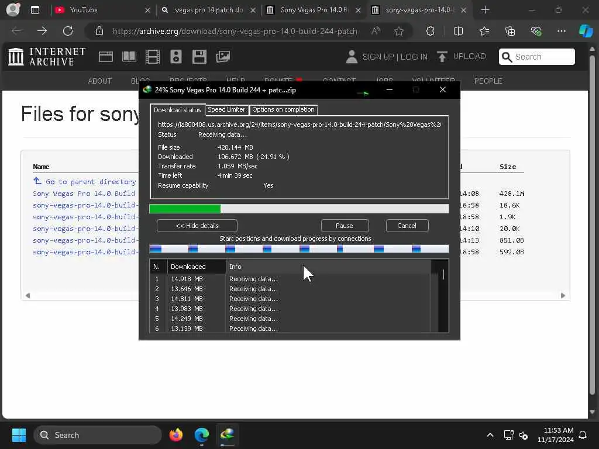Viewport: 599px width, 449px height.
Task: Click the user avatar icon beside Sign Up
Action: pos(352,57)
